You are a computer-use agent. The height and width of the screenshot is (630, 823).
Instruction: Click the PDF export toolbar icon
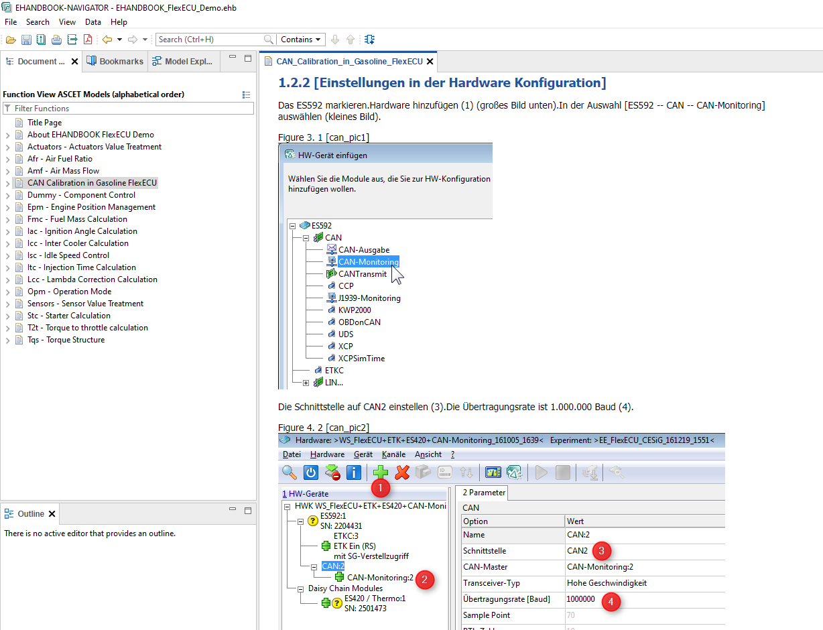(88, 40)
